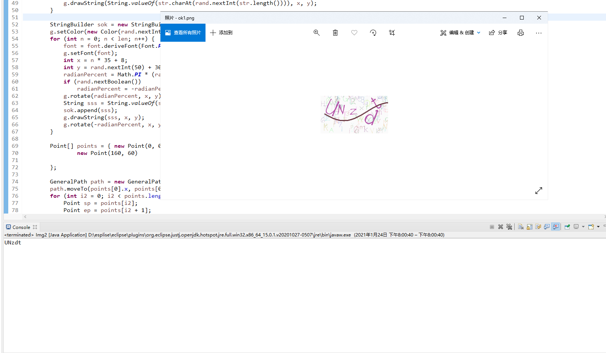The width and height of the screenshot is (606, 353).
Task: Click the Terminate button in the Console toolbar
Action: (x=492, y=227)
